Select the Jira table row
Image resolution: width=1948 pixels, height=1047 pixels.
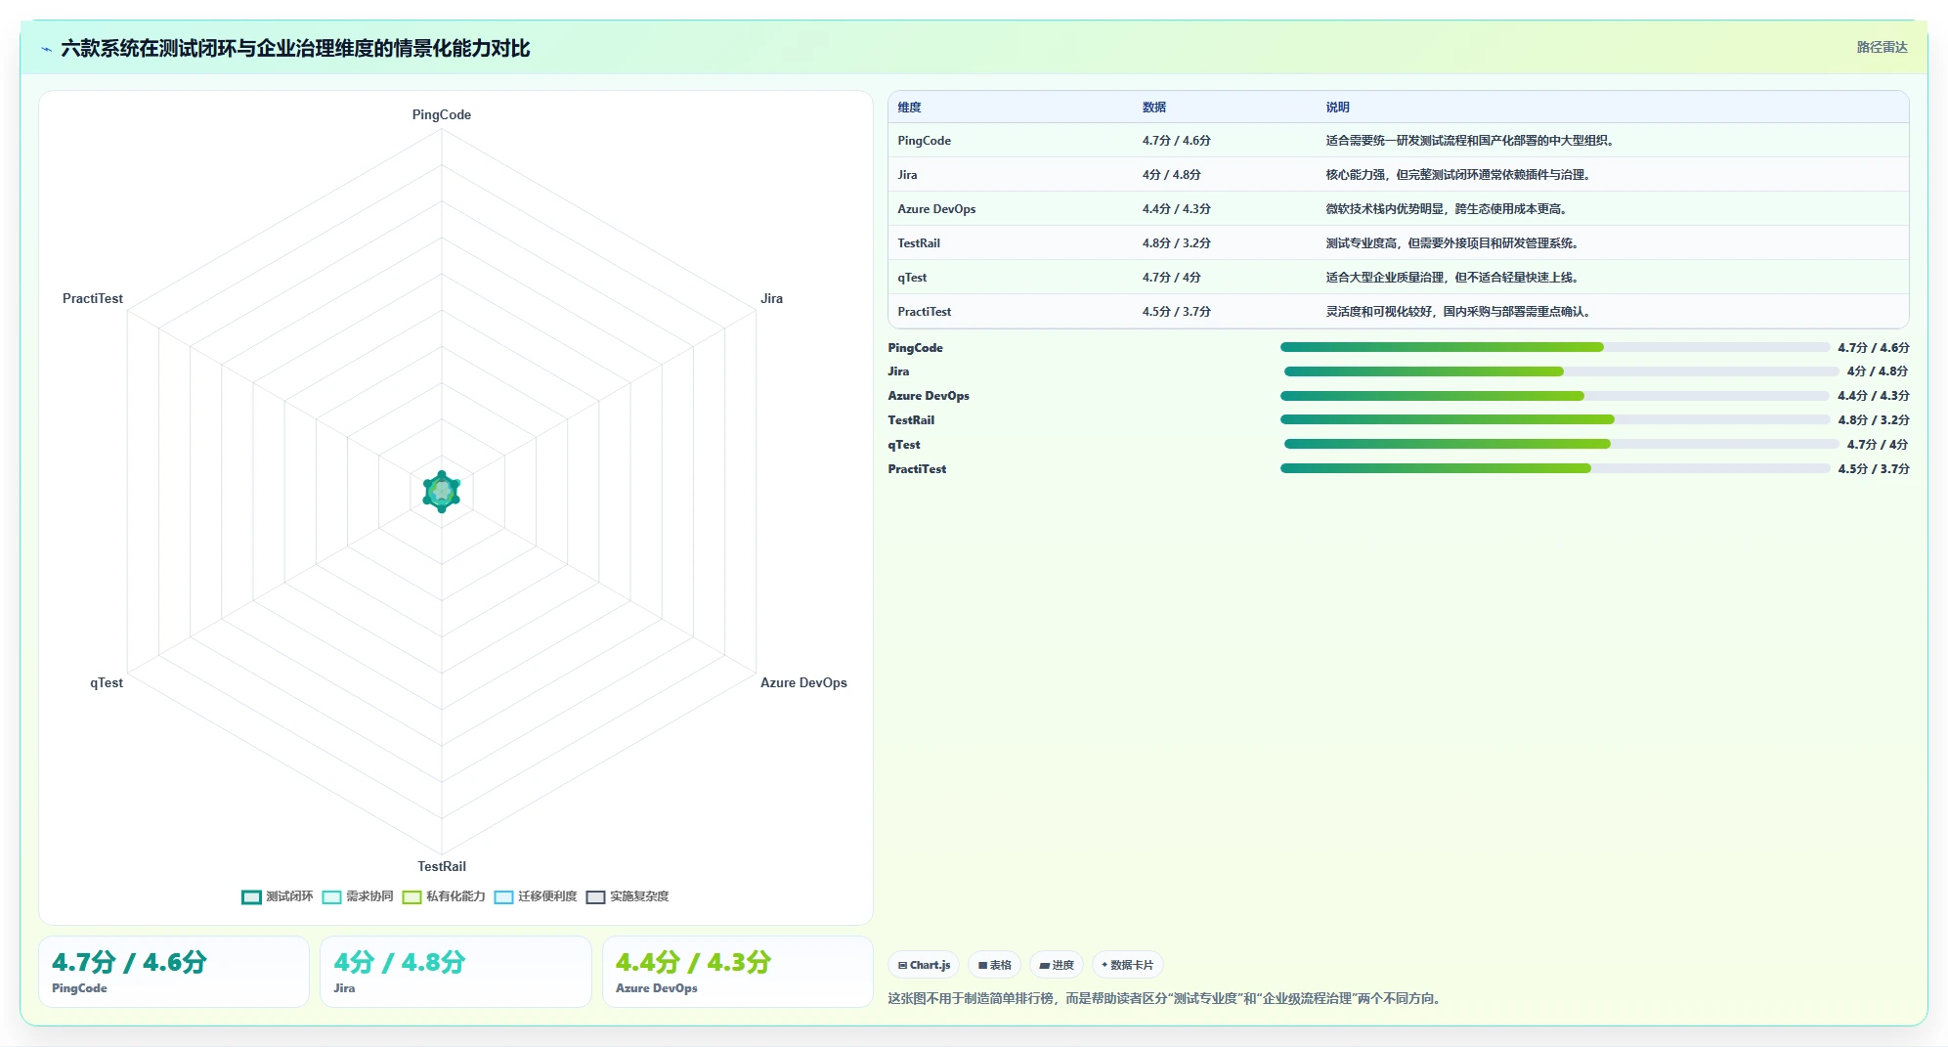(x=1398, y=174)
